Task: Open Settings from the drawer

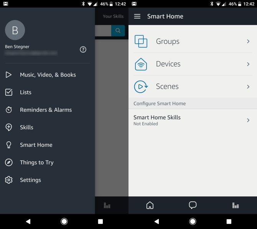Action: point(47,180)
